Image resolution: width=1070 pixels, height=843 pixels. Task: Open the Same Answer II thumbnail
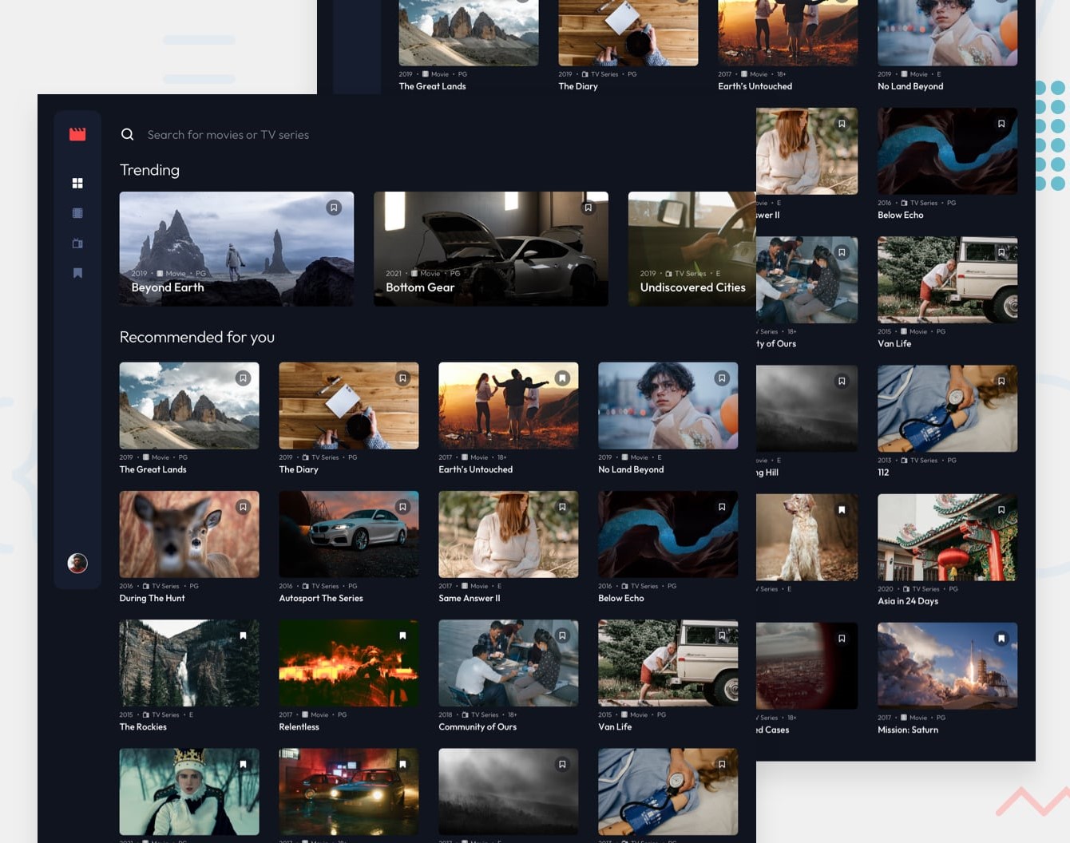(508, 534)
